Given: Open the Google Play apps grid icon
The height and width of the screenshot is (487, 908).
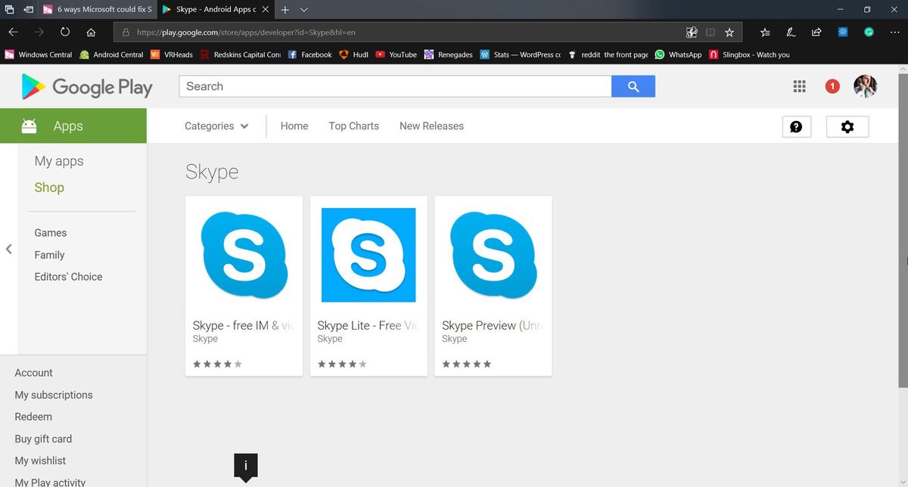Looking at the screenshot, I should point(799,86).
